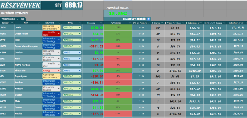This screenshot has width=247, height=118.
Task: Open the Befektetett Összeg filter arrow
Action: [x=224, y=23]
